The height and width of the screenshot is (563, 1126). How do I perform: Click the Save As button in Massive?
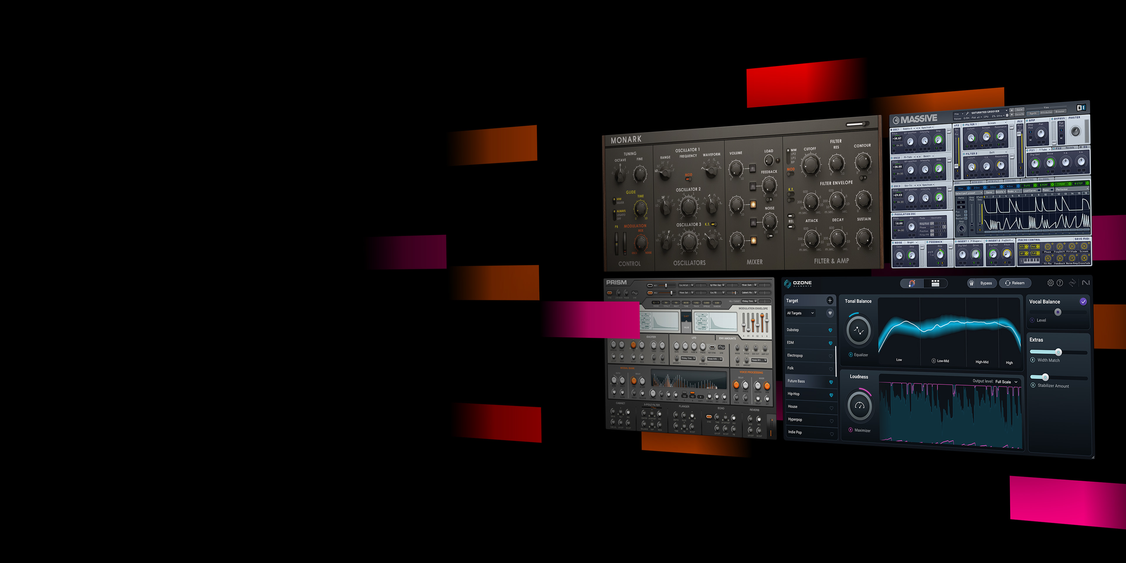[1020, 114]
